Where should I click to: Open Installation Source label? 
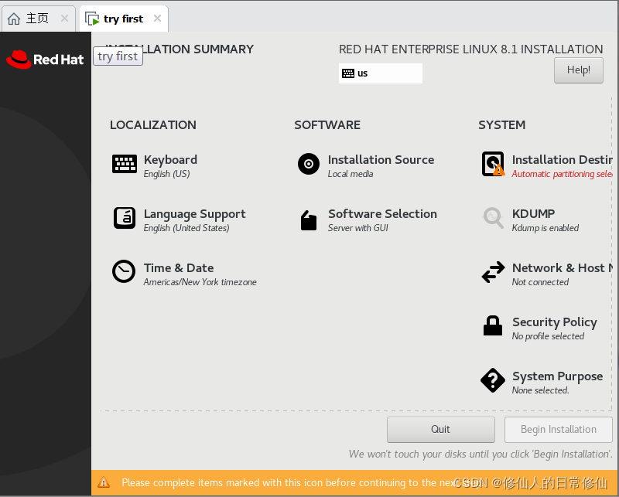pyautogui.click(x=381, y=160)
